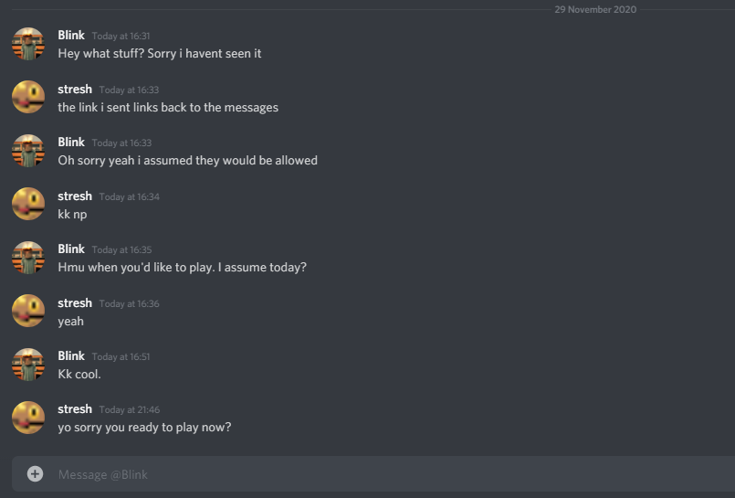Click the plus attachment icon in message box
This screenshot has width=735, height=498.
35,473
